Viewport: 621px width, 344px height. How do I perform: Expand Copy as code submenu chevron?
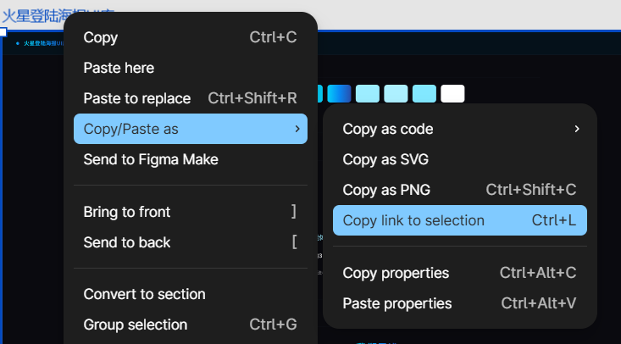pos(576,129)
